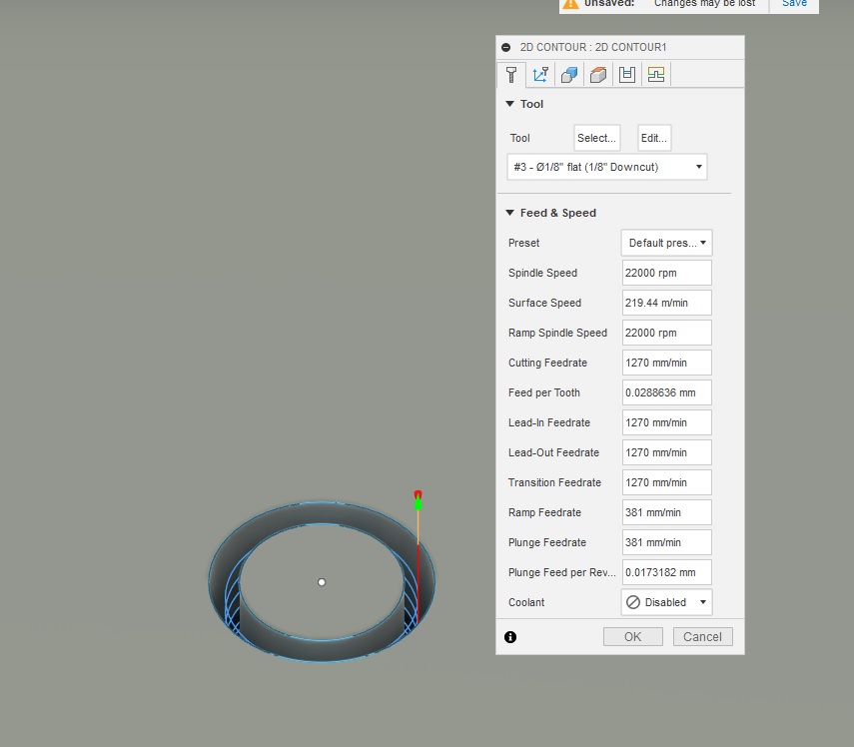Open the Linking tab icon
The height and width of the screenshot is (747, 854).
(656, 75)
